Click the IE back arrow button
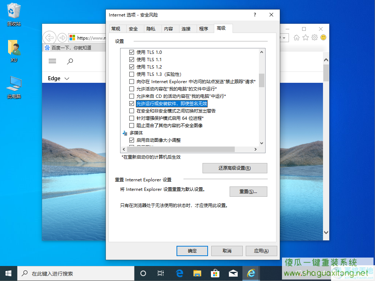This screenshot has width=375, height=281. click(x=49, y=38)
